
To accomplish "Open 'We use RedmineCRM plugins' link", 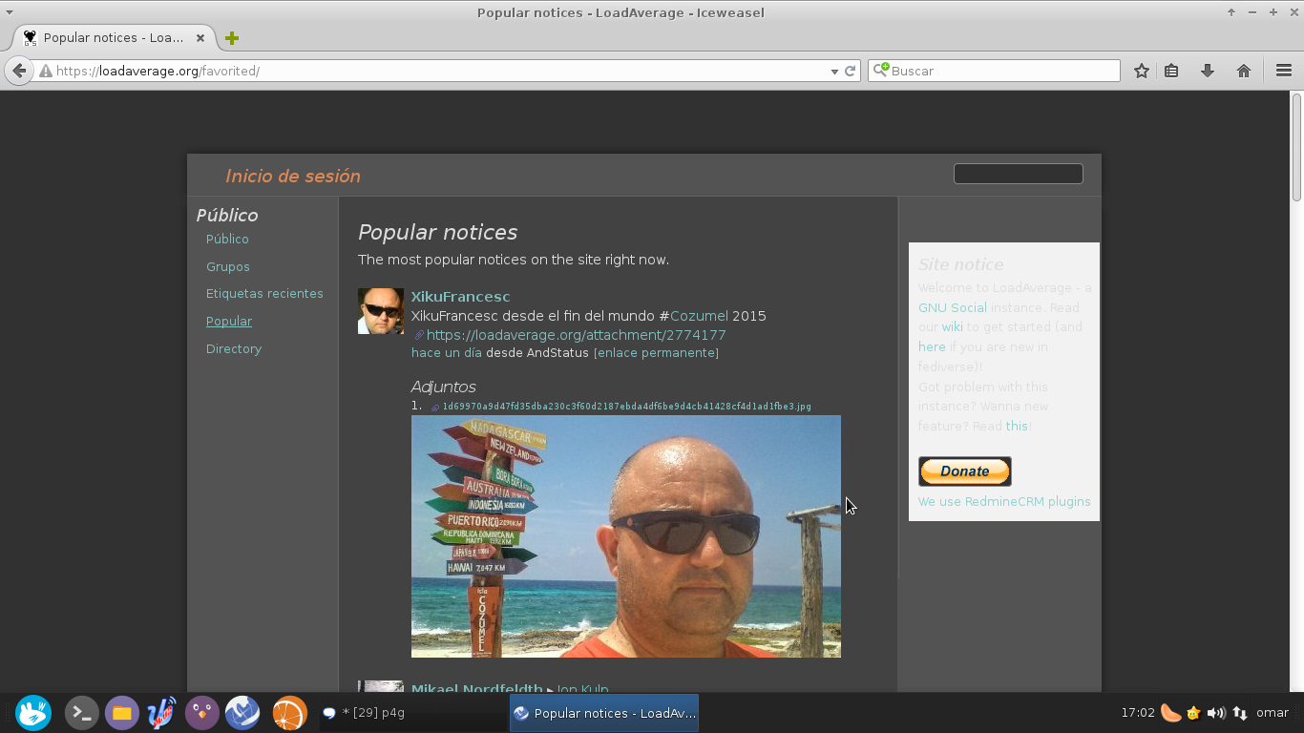I will [x=1004, y=502].
